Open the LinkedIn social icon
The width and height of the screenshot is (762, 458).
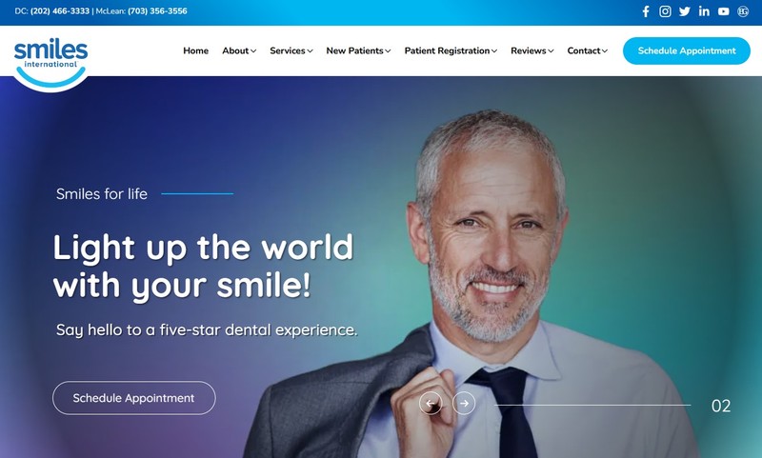click(704, 11)
